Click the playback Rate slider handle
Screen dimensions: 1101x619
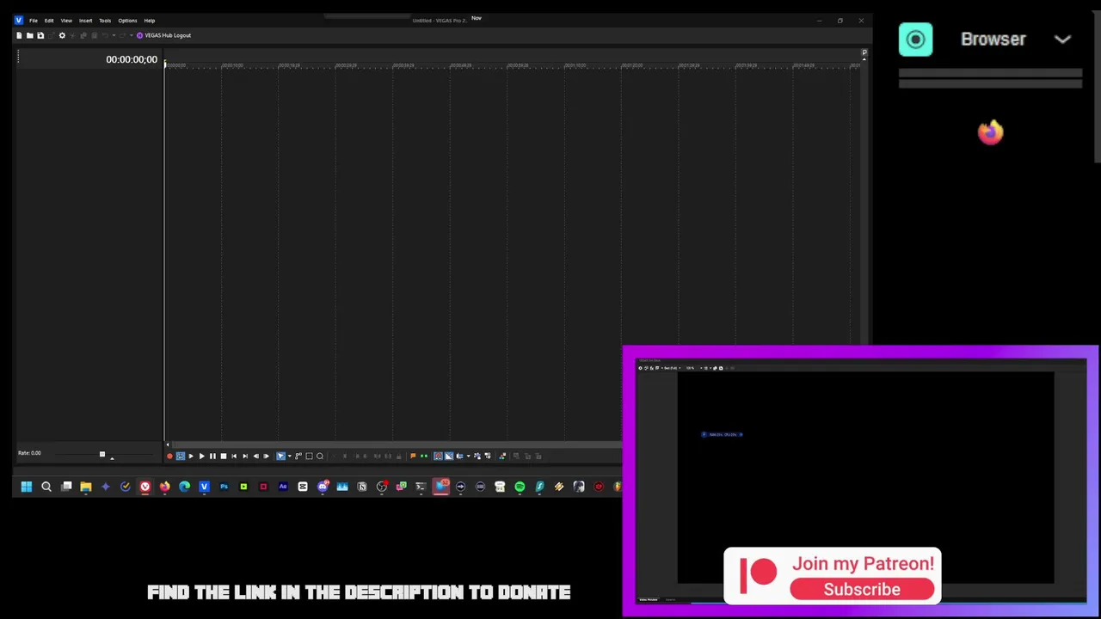point(101,454)
